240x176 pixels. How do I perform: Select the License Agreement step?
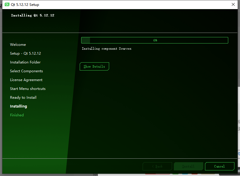coord(26,80)
